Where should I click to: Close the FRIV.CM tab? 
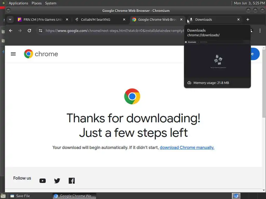[67, 19]
